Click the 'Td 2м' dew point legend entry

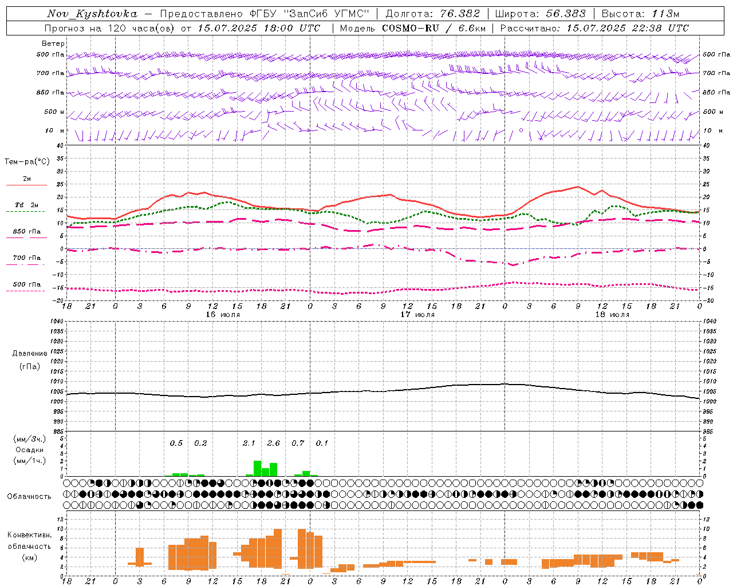tap(26, 205)
